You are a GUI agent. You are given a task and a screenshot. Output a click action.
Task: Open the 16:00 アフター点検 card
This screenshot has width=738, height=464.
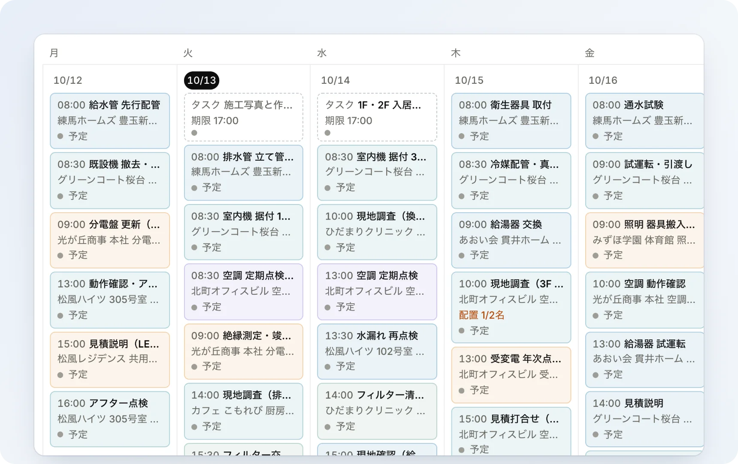[x=110, y=419]
